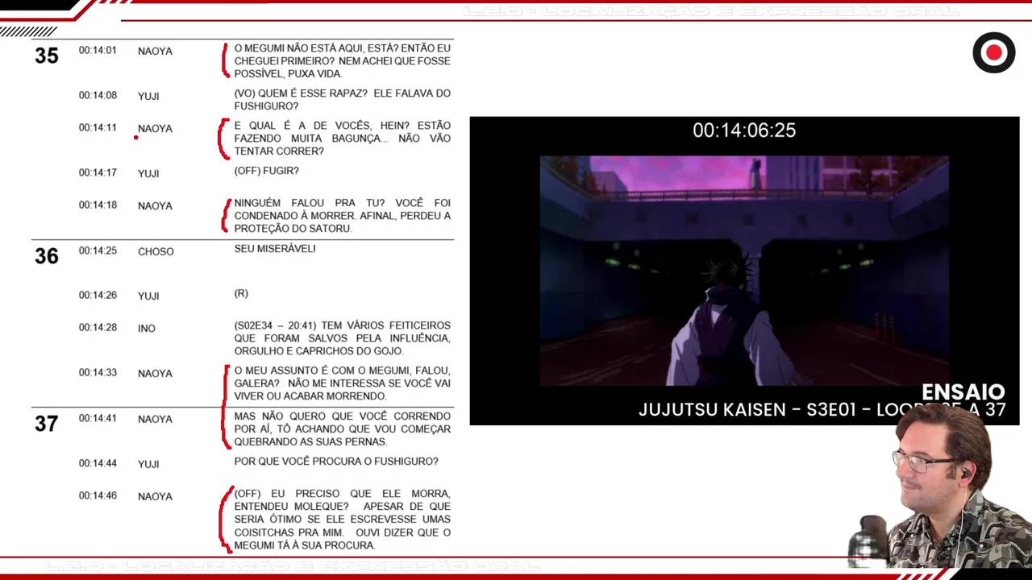The image size is (1032, 580).
Task: Click the line '(OFF) EU PRECISO QUE ELE MORRA'
Action: (x=343, y=520)
